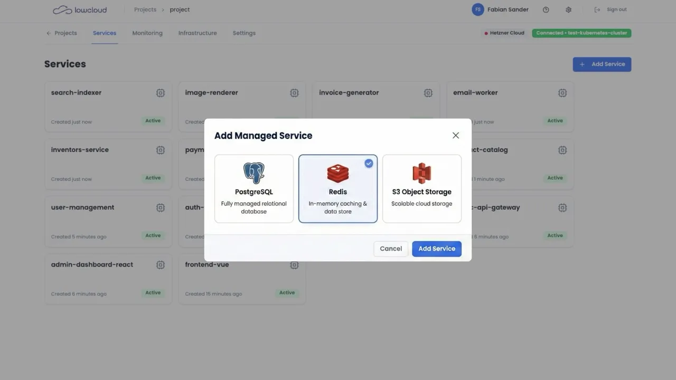Open the help icon in the top bar

546,9
